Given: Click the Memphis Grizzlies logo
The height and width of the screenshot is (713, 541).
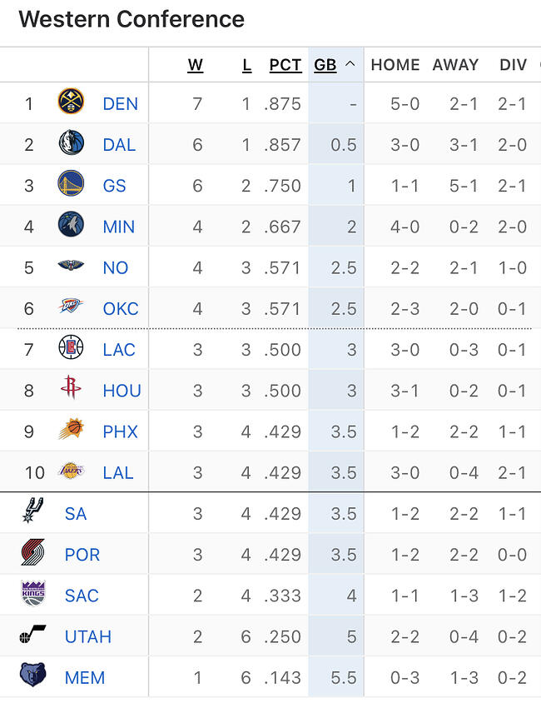Looking at the screenshot, I should click(x=33, y=676).
